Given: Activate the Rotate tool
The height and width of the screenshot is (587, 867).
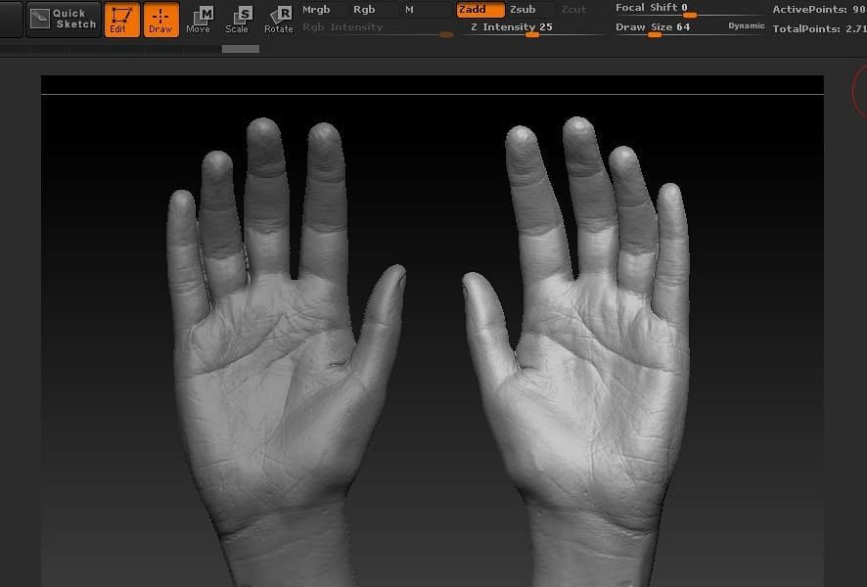Looking at the screenshot, I should click(x=278, y=20).
